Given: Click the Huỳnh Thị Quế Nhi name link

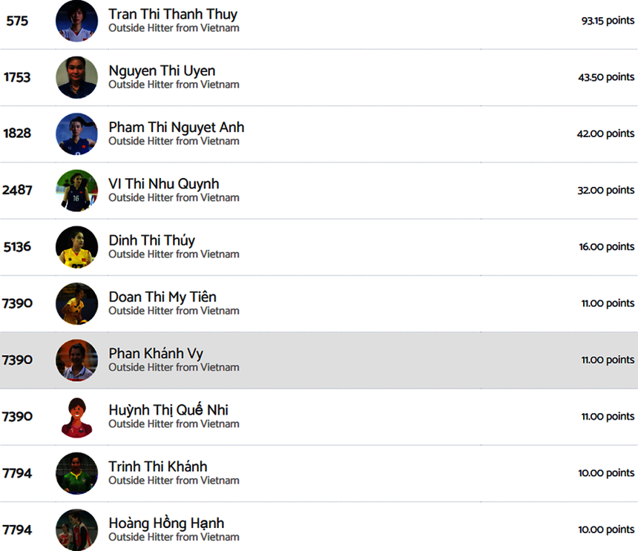Looking at the screenshot, I should point(168,410).
